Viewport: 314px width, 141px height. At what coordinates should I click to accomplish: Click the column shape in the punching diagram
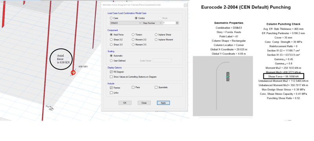(x=228, y=76)
